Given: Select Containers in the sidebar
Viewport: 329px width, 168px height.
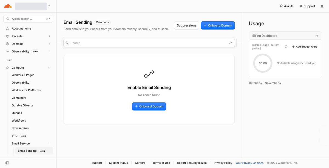Looking at the screenshot, I should tap(19, 98).
